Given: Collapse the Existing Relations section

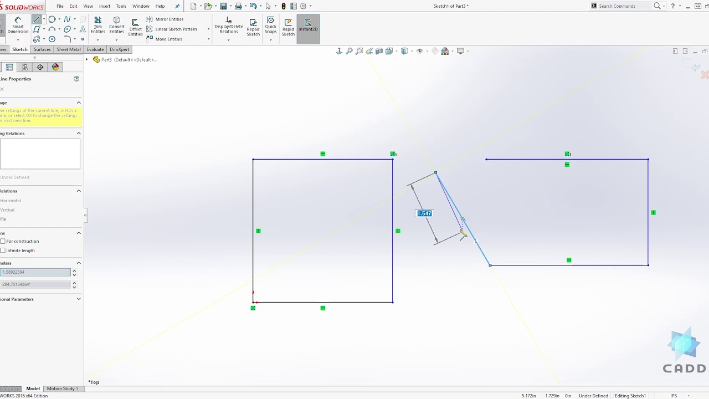Looking at the screenshot, I should [79, 133].
